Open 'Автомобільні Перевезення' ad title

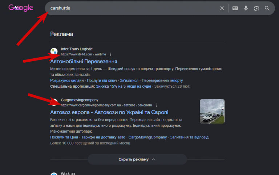84,61
